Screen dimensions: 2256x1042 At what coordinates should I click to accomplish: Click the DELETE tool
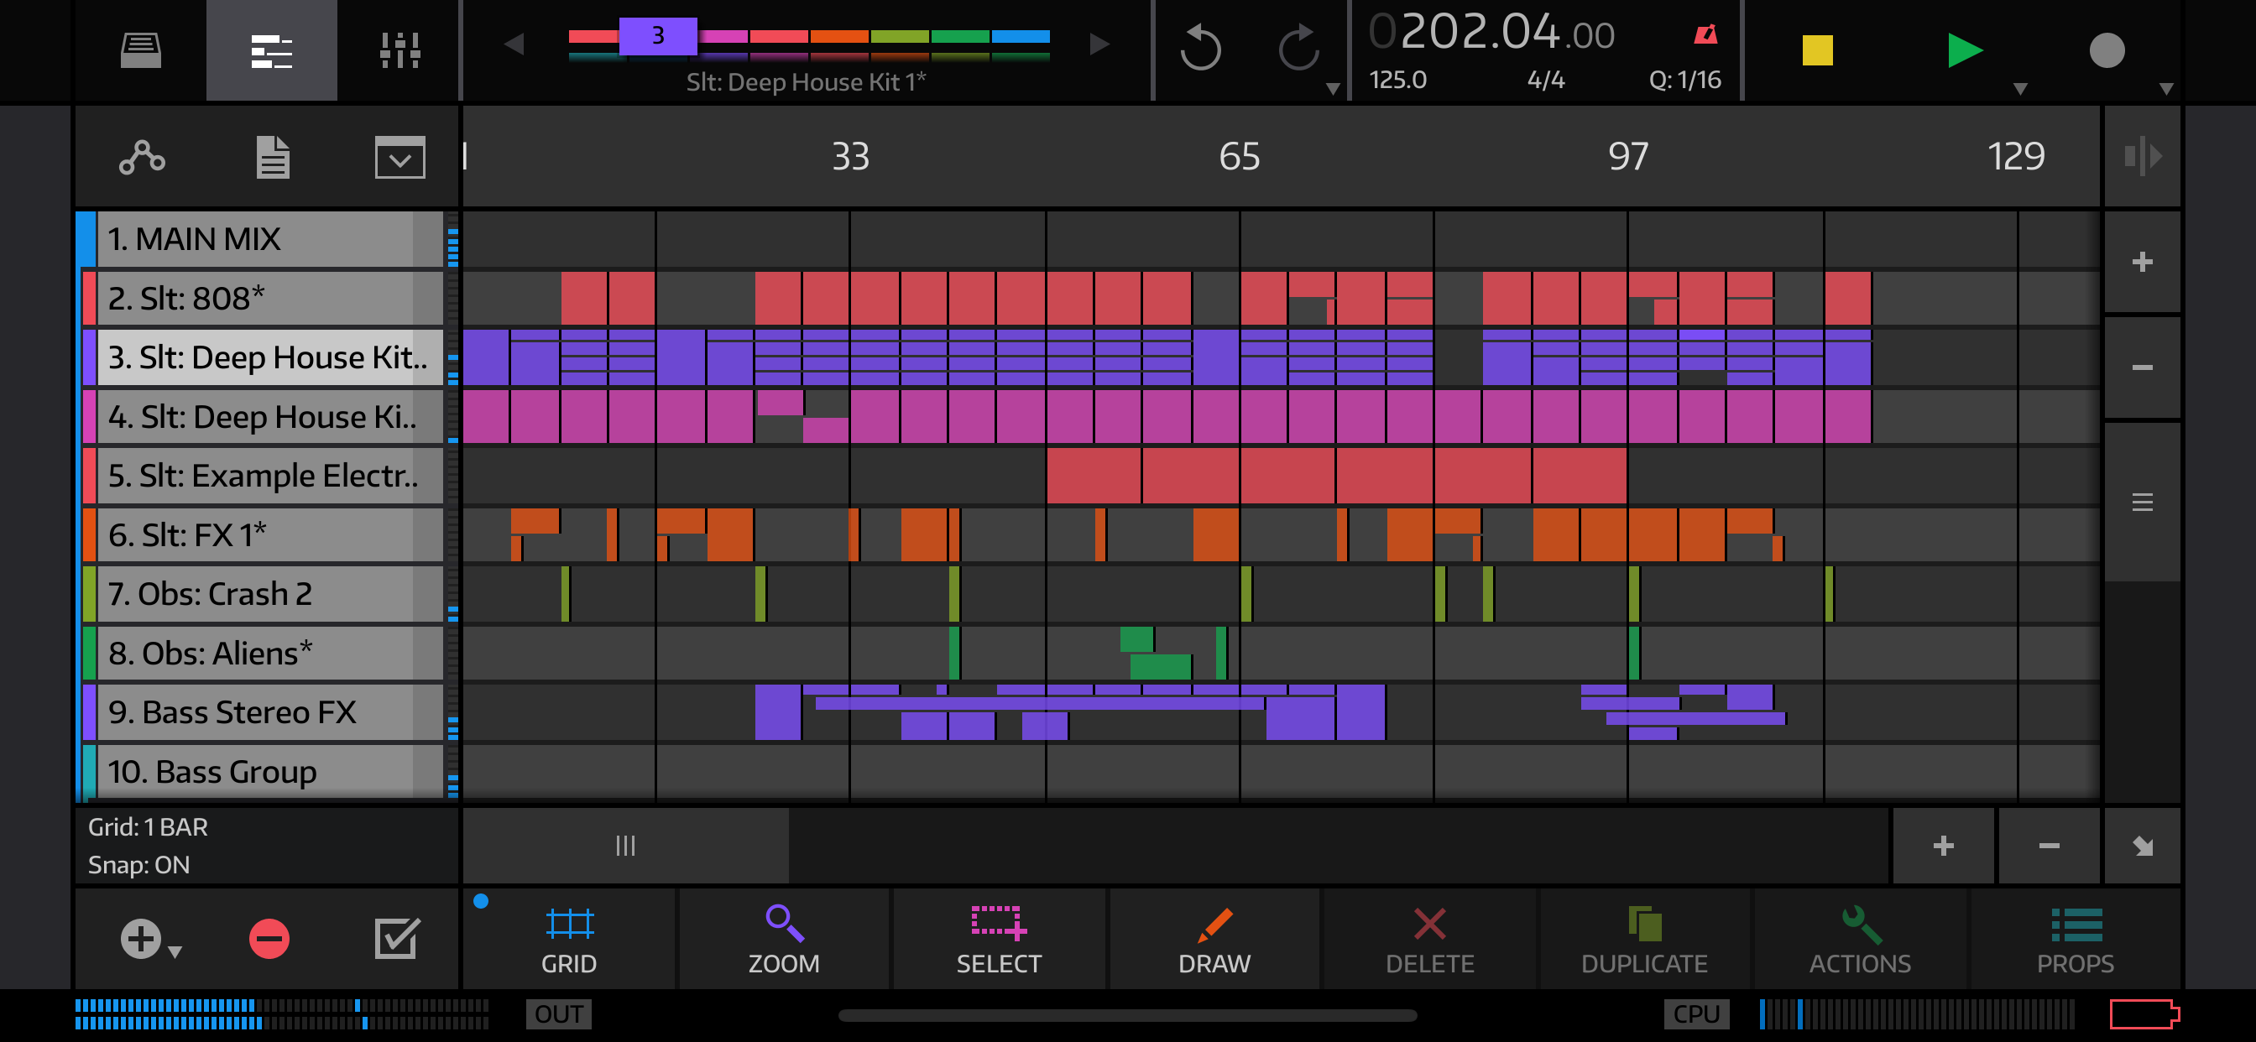1429,939
